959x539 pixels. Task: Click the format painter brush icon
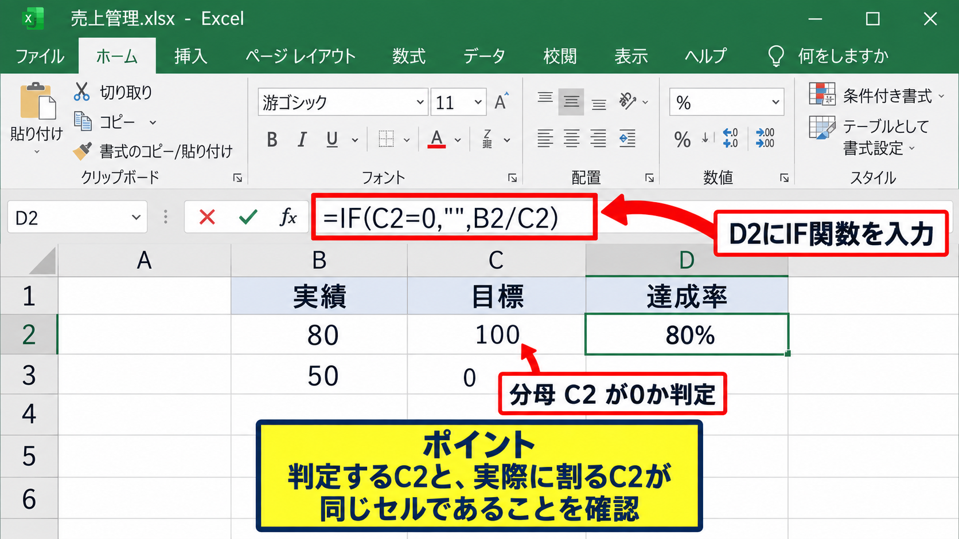83,151
